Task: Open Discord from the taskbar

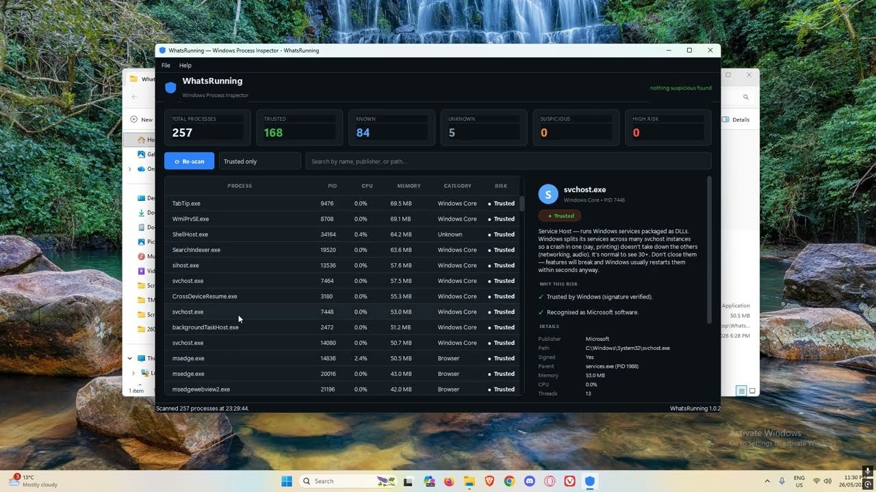Action: pos(530,481)
